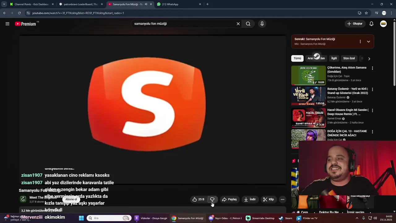View site information icon in address bar

coord(28,13)
